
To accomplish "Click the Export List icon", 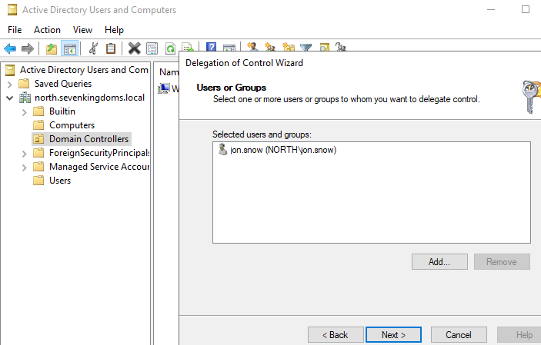I will pos(187,47).
